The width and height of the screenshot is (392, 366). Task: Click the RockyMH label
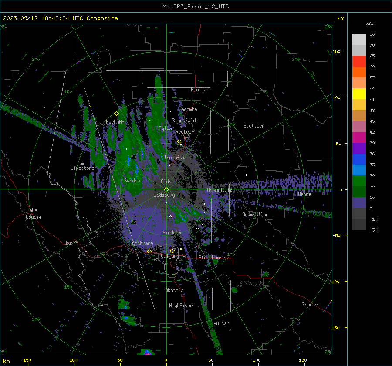coord(115,122)
